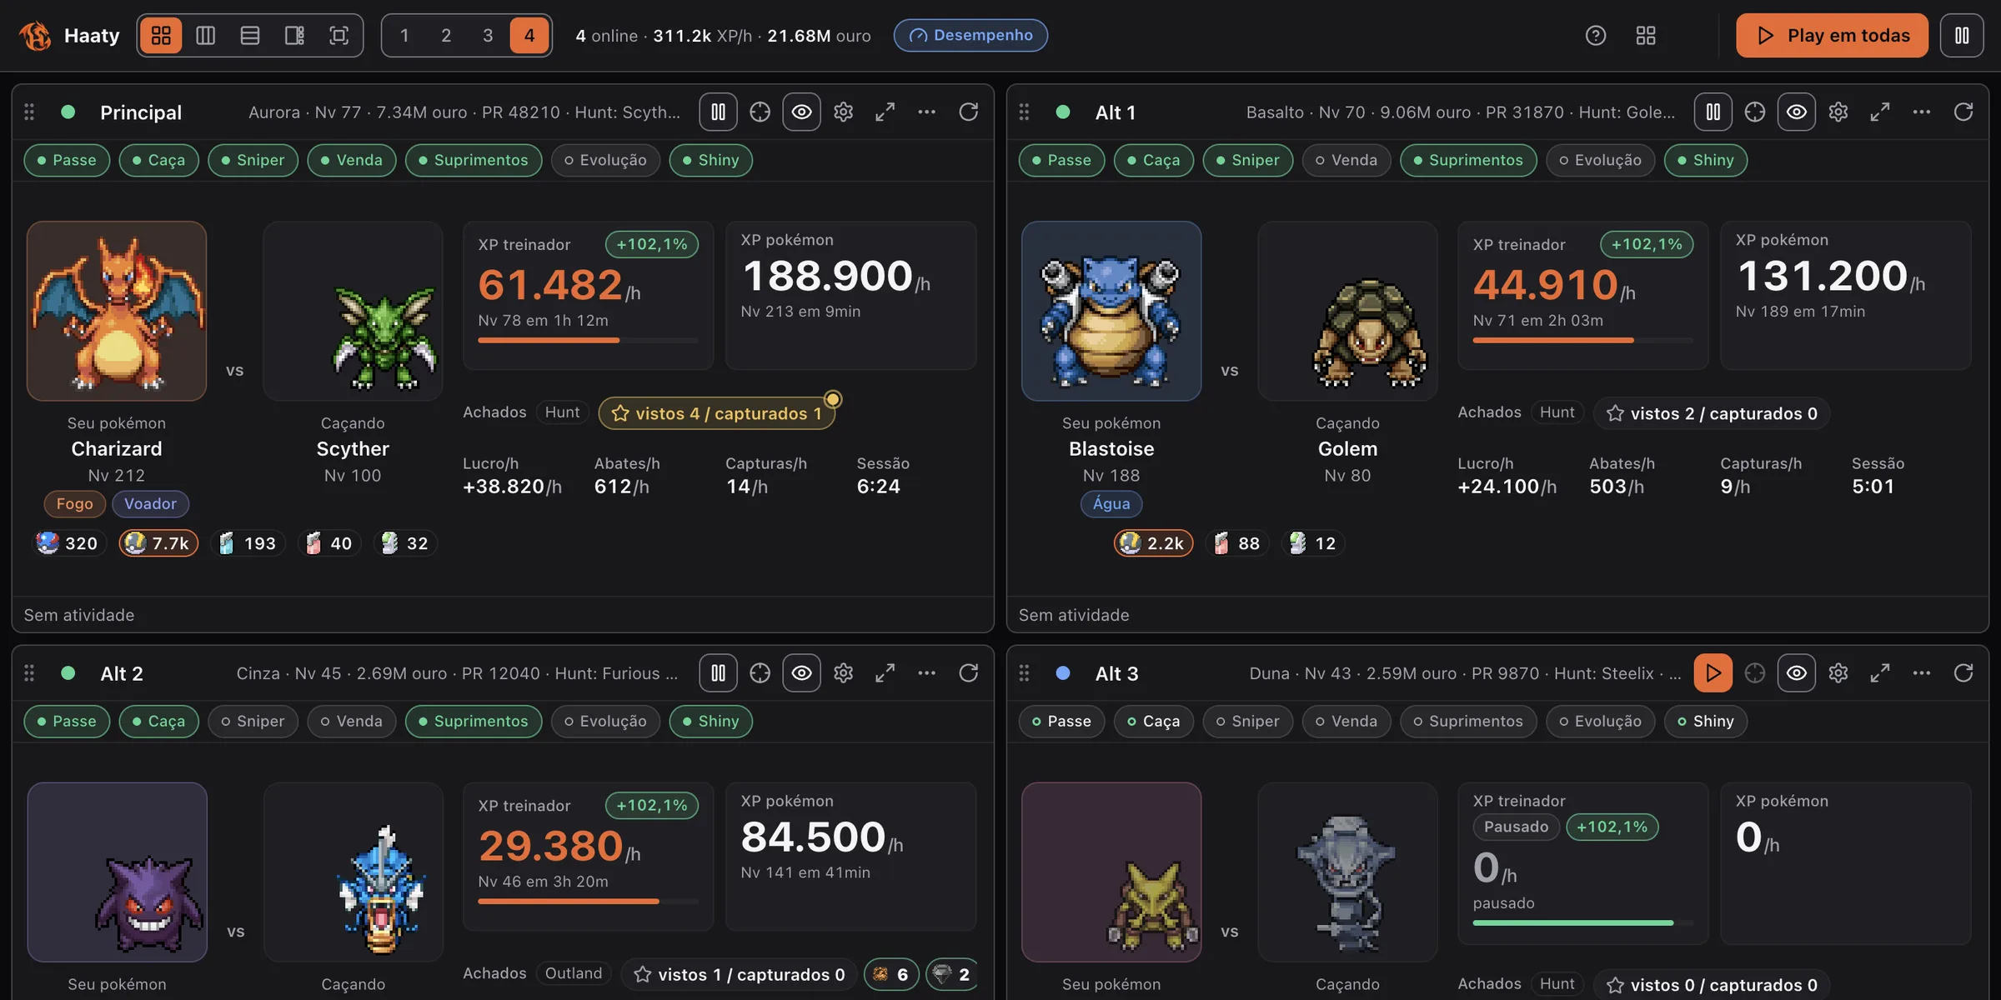2001x1000 pixels.
Task: Select account count tab 4
Action: 529,35
